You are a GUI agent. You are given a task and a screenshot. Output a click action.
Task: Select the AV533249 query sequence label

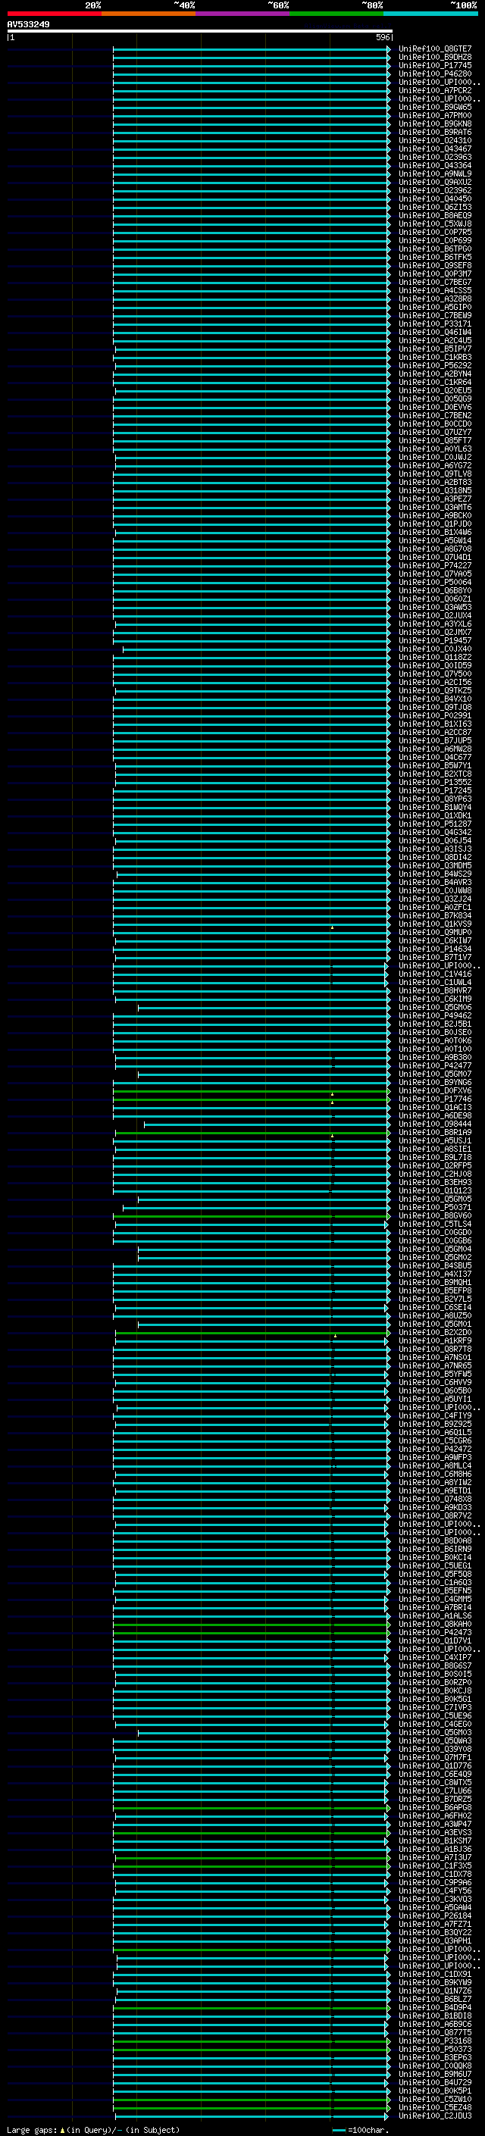(x=28, y=25)
